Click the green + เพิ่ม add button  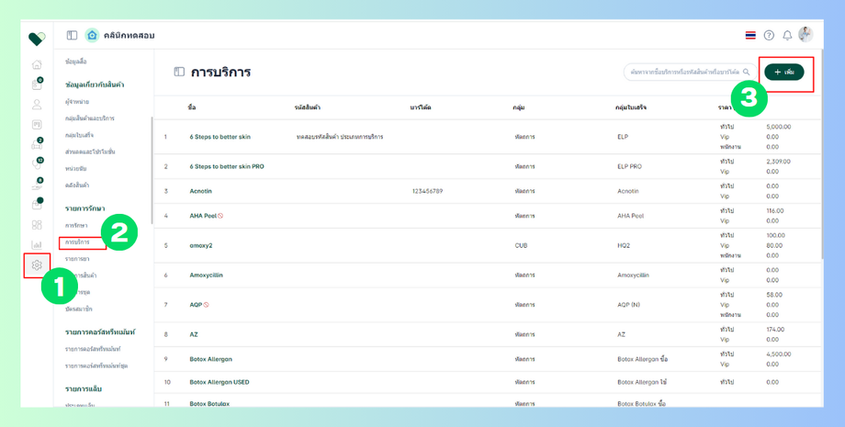pyautogui.click(x=784, y=73)
